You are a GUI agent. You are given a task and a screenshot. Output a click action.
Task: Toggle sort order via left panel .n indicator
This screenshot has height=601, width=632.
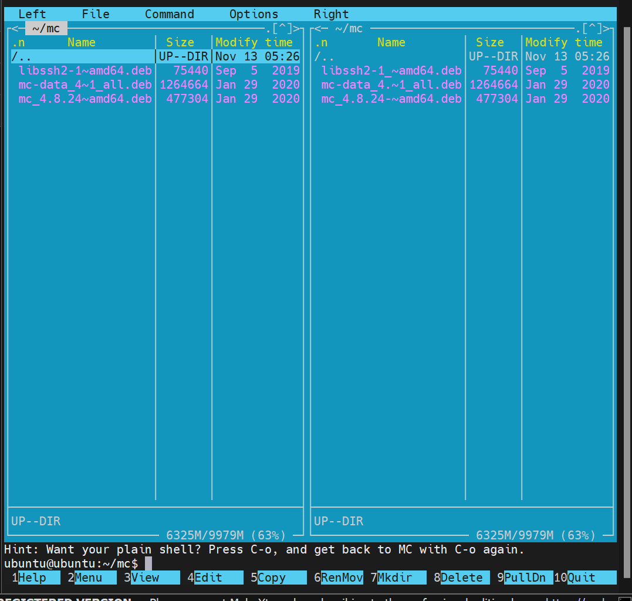click(18, 42)
